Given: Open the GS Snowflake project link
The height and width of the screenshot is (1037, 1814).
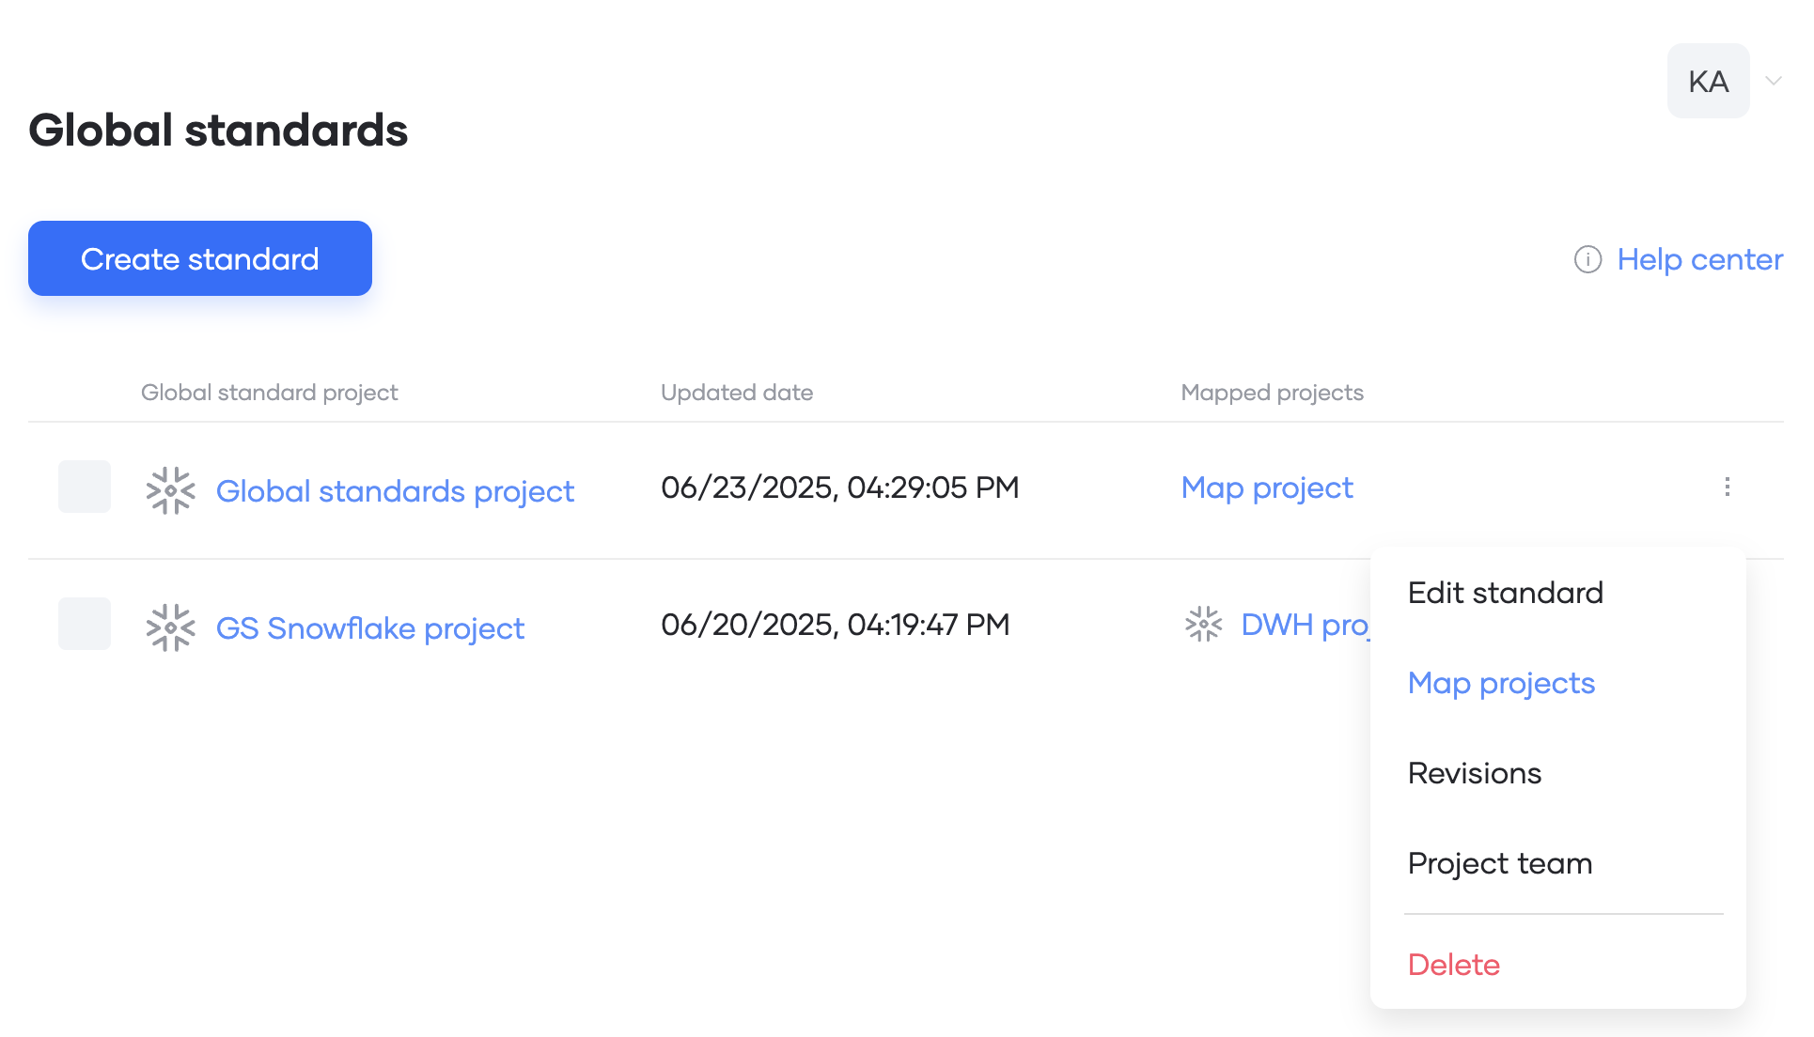Looking at the screenshot, I should [x=370, y=628].
